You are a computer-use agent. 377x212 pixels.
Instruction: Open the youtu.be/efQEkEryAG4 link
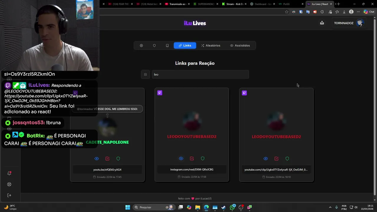click(107, 170)
